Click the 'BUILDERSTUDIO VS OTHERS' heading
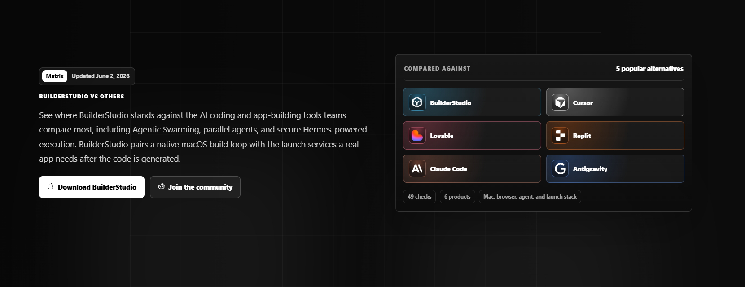 coord(82,96)
